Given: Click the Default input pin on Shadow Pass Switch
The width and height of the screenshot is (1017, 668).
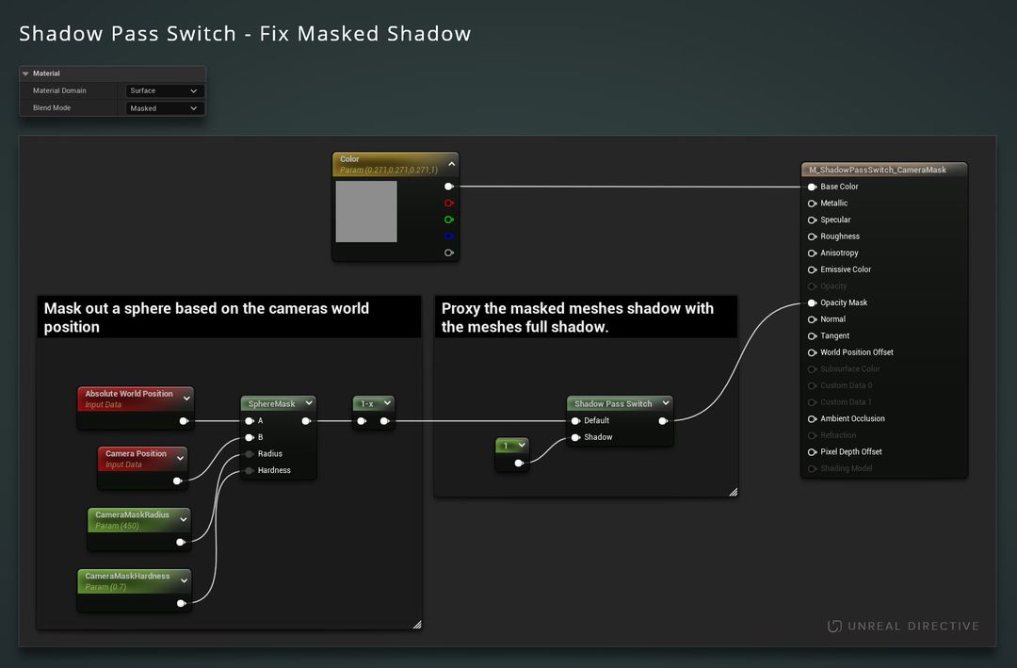Looking at the screenshot, I should click(x=575, y=420).
